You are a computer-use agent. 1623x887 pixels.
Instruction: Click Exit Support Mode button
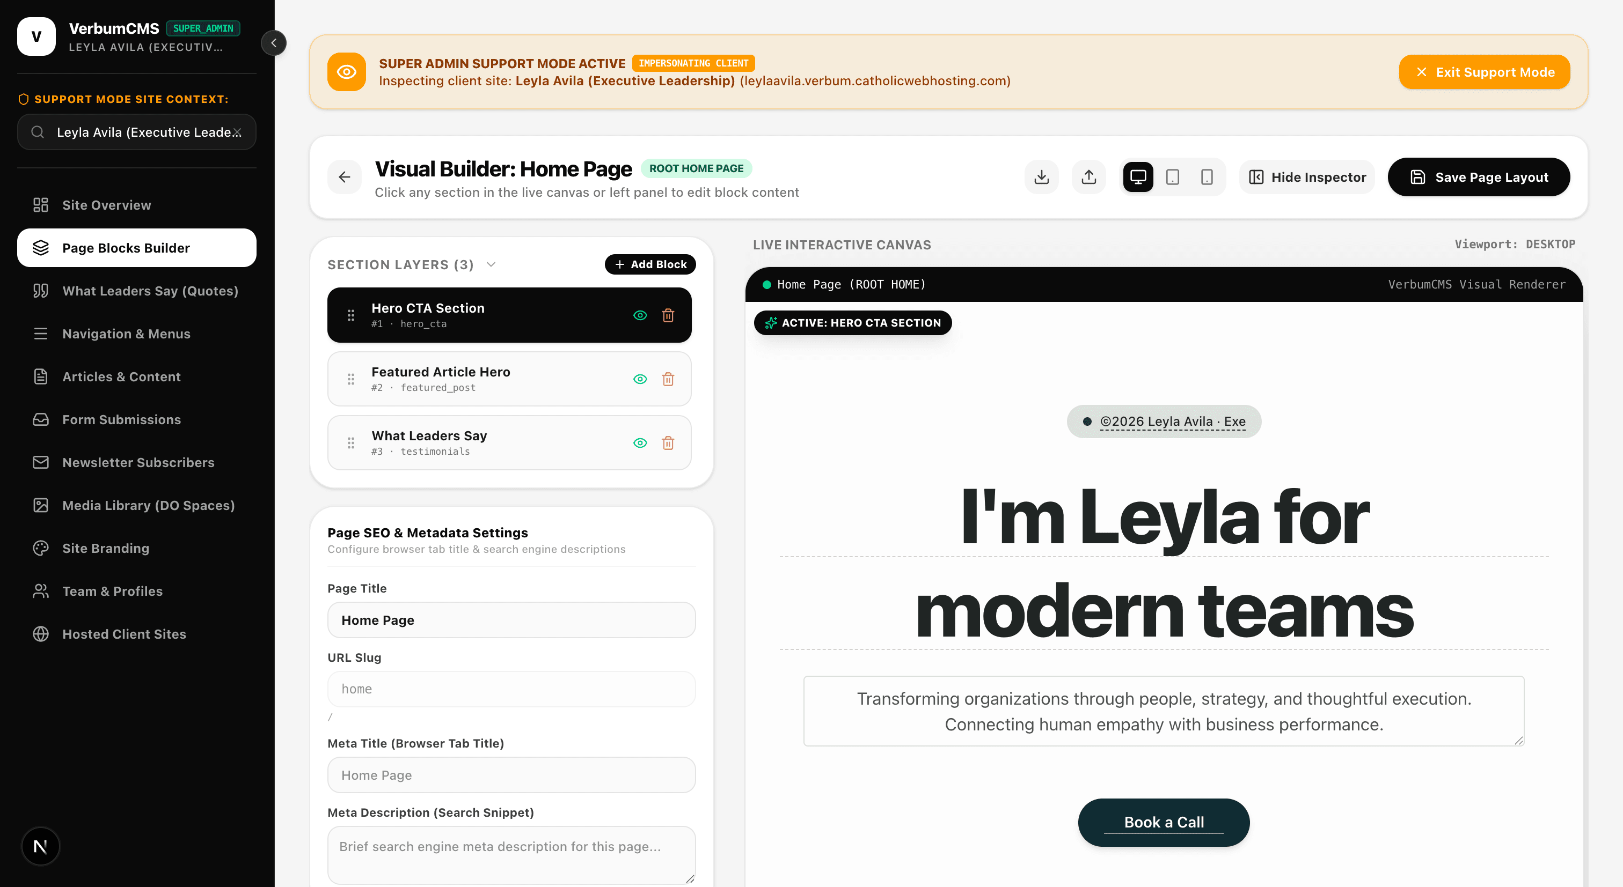pyautogui.click(x=1485, y=72)
